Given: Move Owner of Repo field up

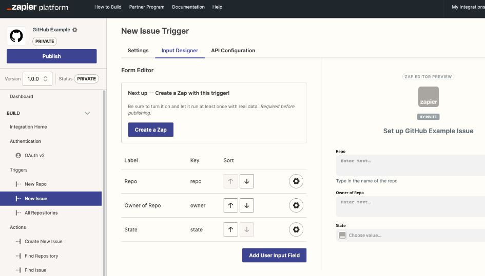Looking at the screenshot, I should point(230,205).
